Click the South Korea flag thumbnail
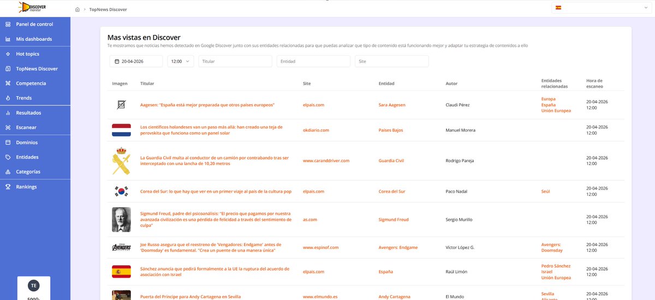 tap(121, 192)
